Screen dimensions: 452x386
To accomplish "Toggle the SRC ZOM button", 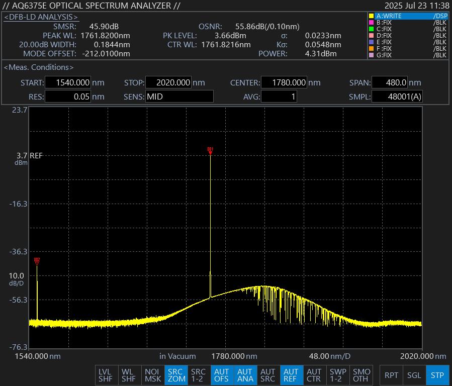I will (x=176, y=375).
